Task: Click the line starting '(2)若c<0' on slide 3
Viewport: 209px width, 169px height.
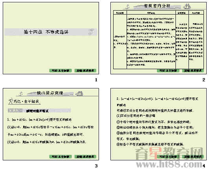Action: click(47, 142)
